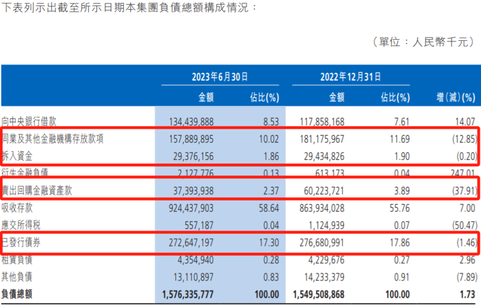Select the 276,680,991 amount cell
Viewport: 481px width, 307px height.
point(322,243)
